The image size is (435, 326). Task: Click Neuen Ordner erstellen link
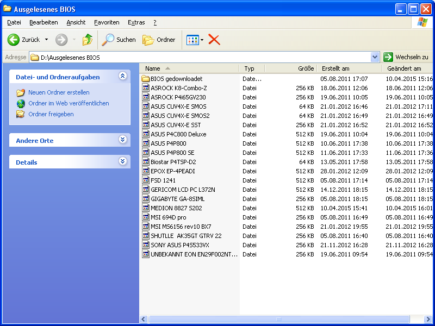(59, 92)
